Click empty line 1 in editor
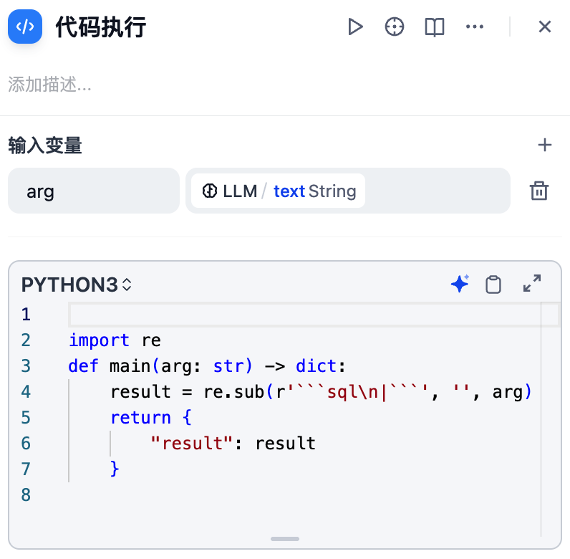Screen dimensions: 570x559 [x=314, y=315]
